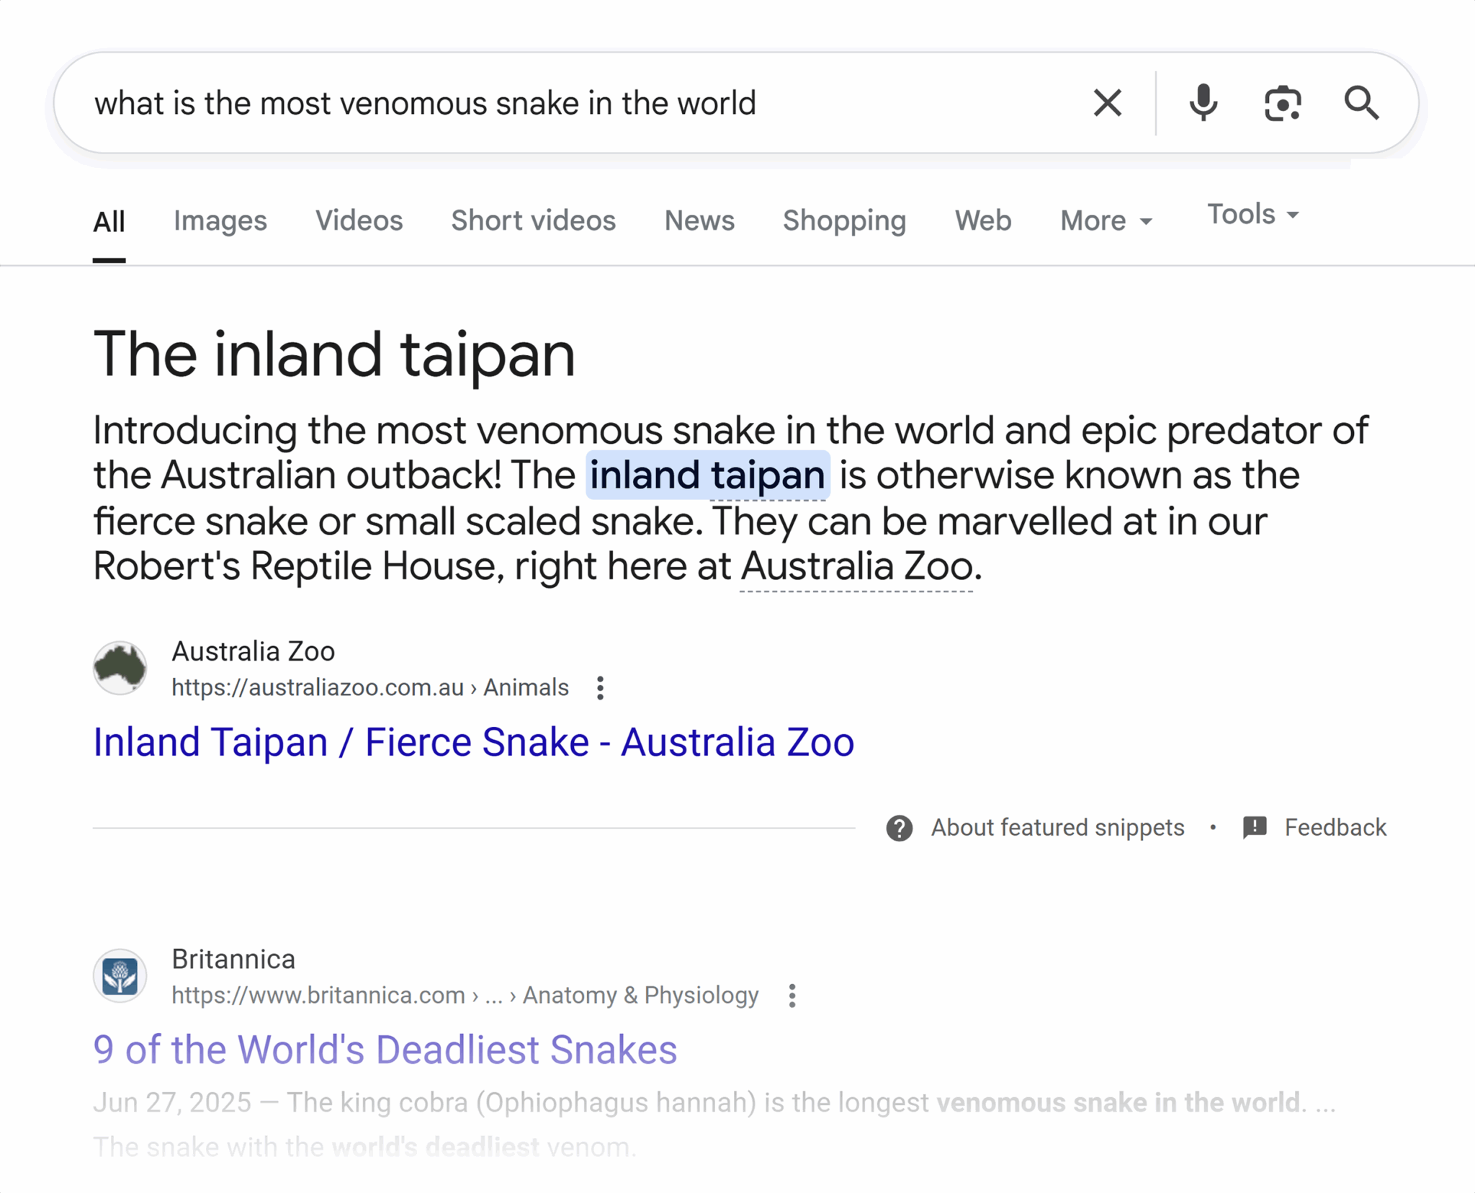
Task: Open the Tools dropdown
Action: [1253, 214]
